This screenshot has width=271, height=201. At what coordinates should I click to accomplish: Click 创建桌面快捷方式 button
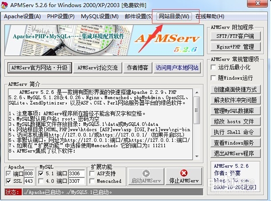click(x=235, y=89)
